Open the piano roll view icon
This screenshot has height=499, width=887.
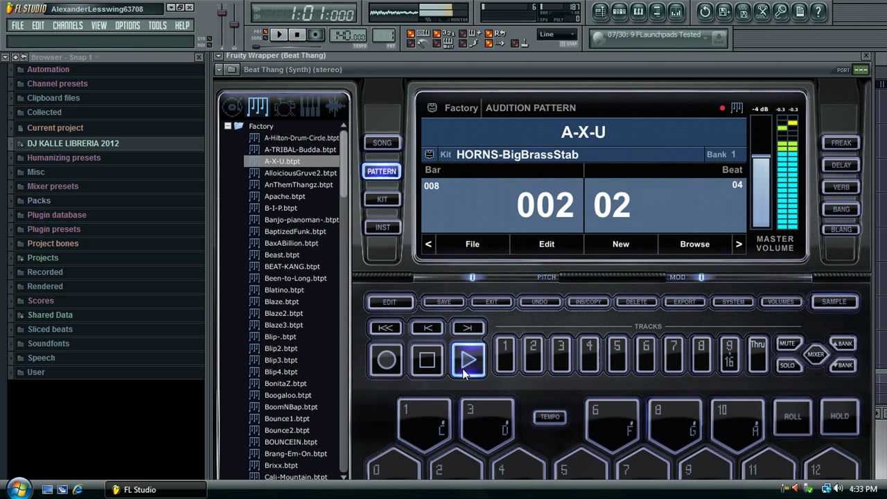[x=638, y=11]
